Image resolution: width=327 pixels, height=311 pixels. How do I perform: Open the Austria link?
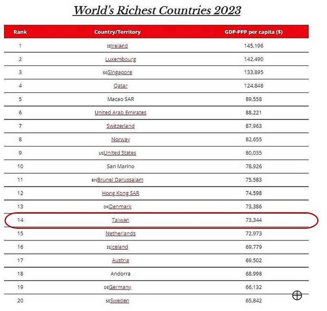(x=121, y=260)
